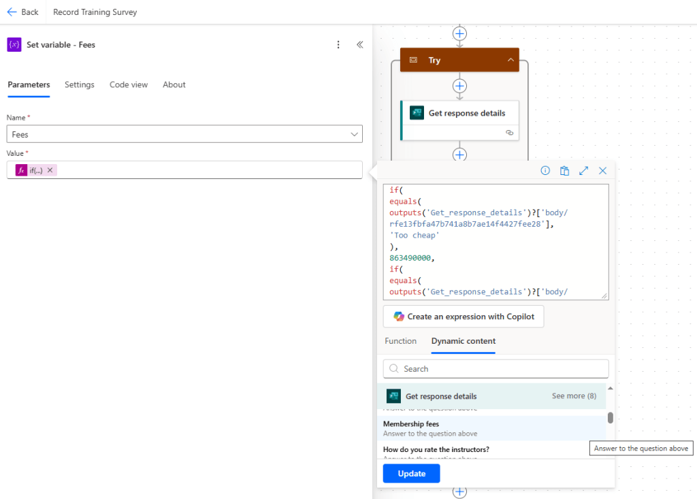Click the dynamic content Search field
The width and height of the screenshot is (697, 499).
(x=496, y=369)
